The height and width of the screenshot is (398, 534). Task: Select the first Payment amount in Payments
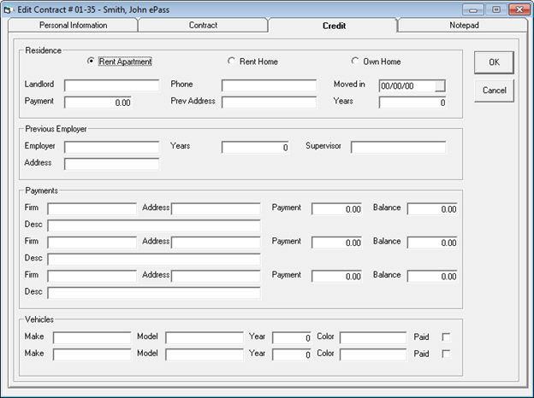point(336,209)
